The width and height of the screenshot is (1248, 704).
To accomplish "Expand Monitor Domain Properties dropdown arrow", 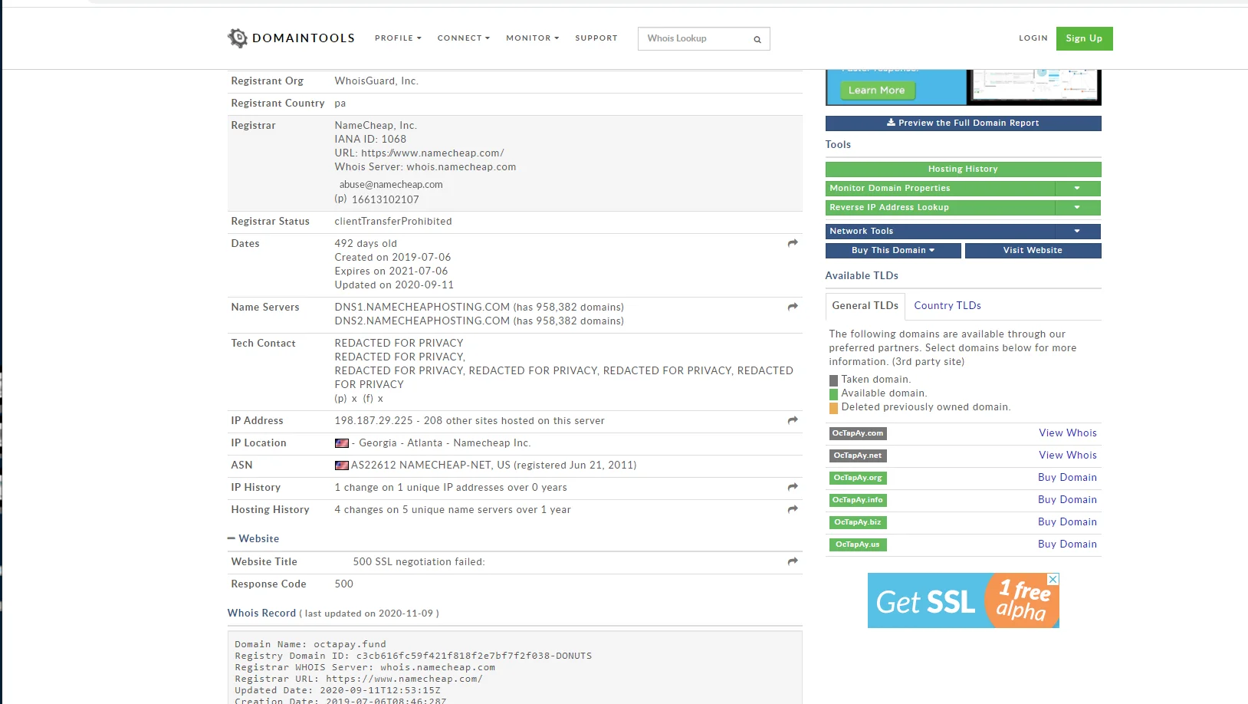I will [1077, 188].
